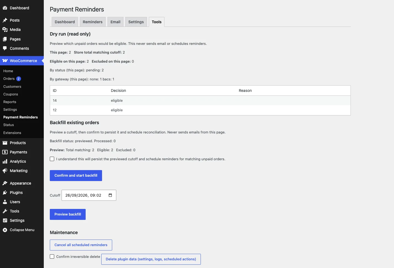Image resolution: width=394 pixels, height=268 pixels.
Task: Click the Analytics bar chart icon
Action: [5, 161]
